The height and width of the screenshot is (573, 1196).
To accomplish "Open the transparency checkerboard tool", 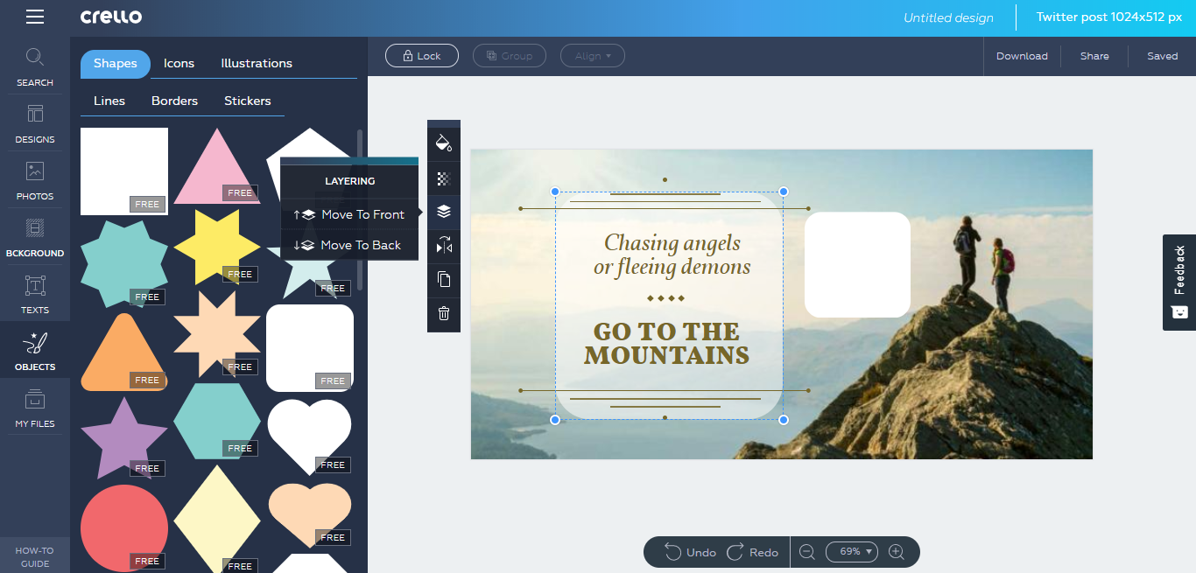I will point(444,178).
